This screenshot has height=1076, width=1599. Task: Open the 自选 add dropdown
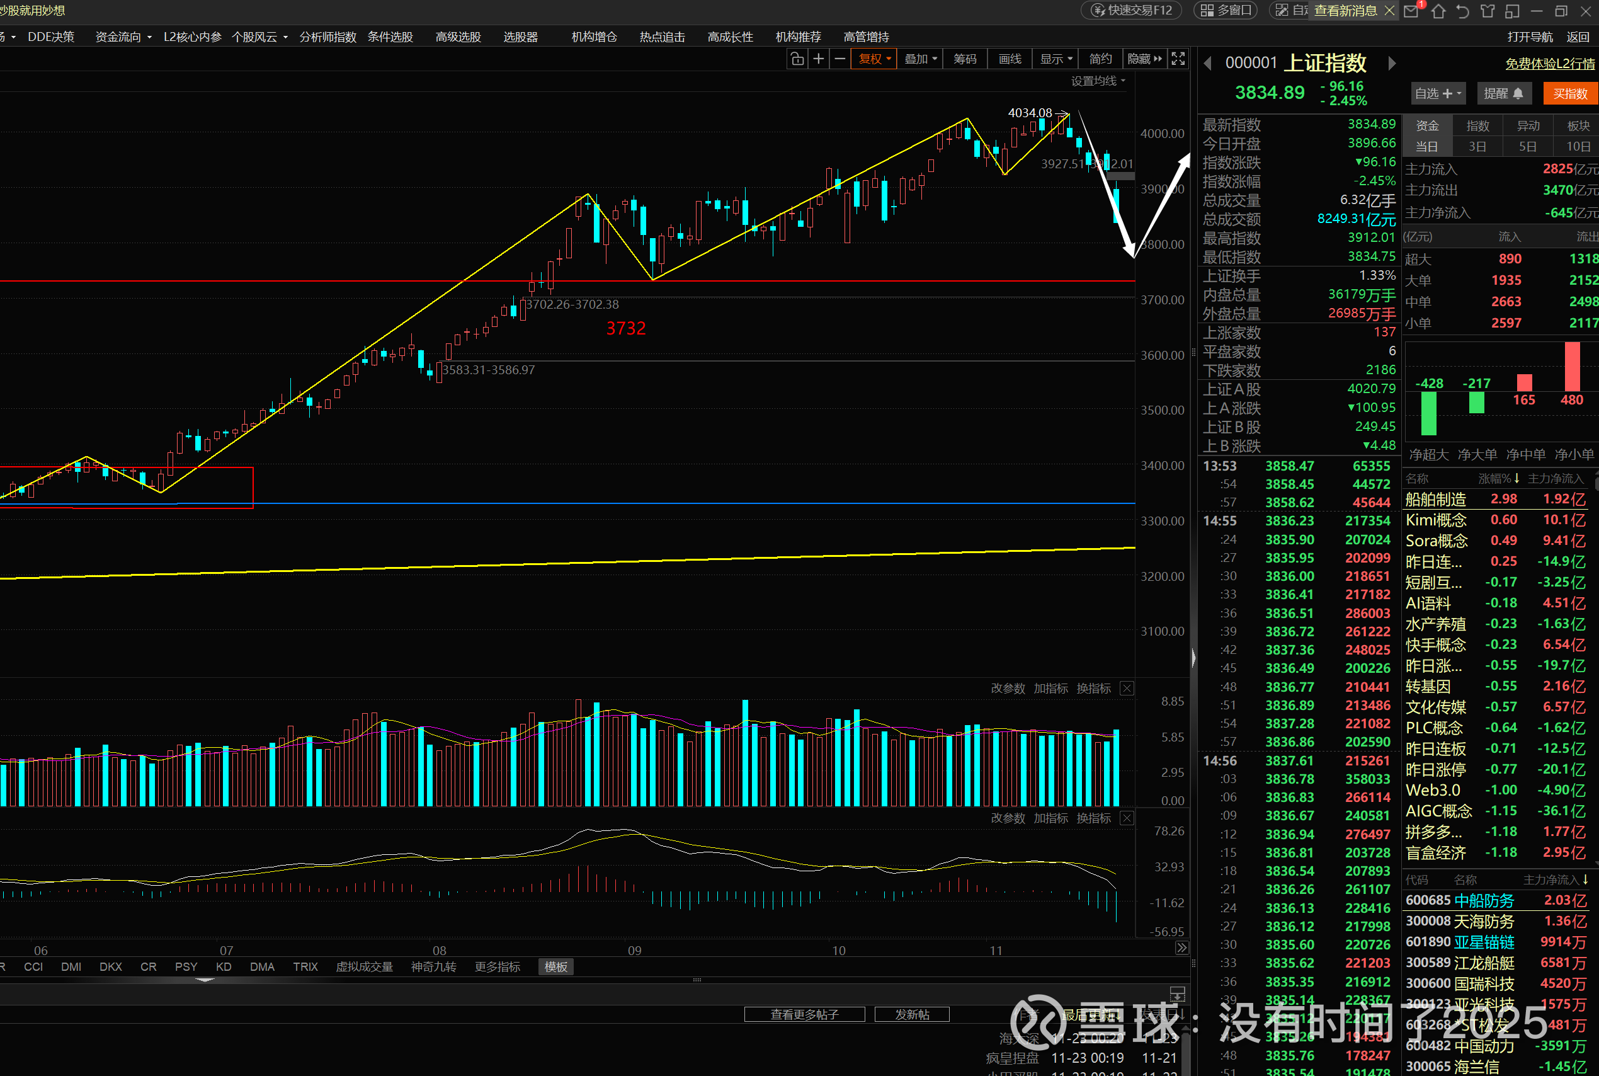click(x=1438, y=93)
